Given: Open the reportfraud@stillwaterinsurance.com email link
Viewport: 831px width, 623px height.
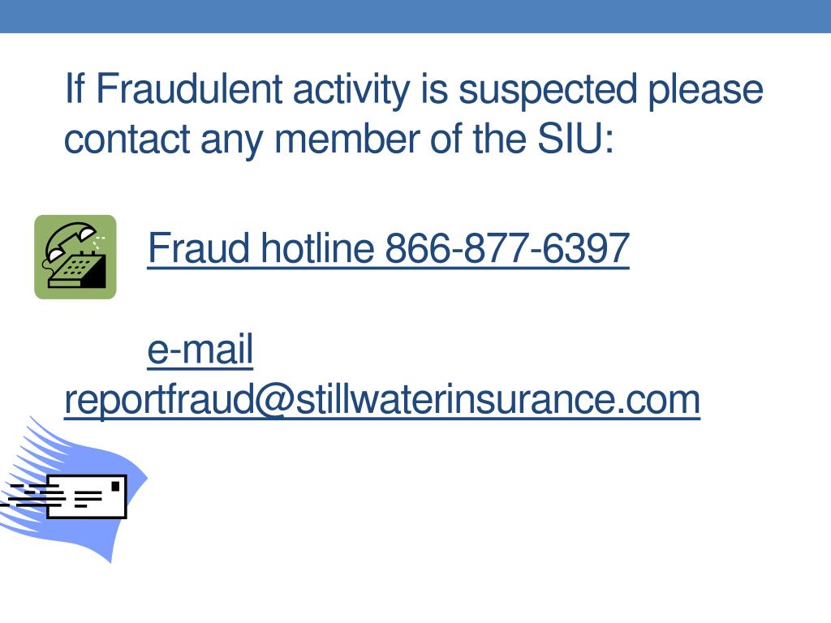Looking at the screenshot, I should pos(382,400).
